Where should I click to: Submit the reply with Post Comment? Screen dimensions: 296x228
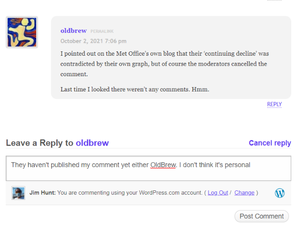[261, 216]
